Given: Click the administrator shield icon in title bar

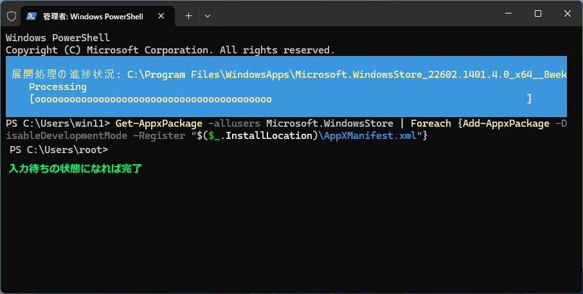Looking at the screenshot, I should (12, 16).
